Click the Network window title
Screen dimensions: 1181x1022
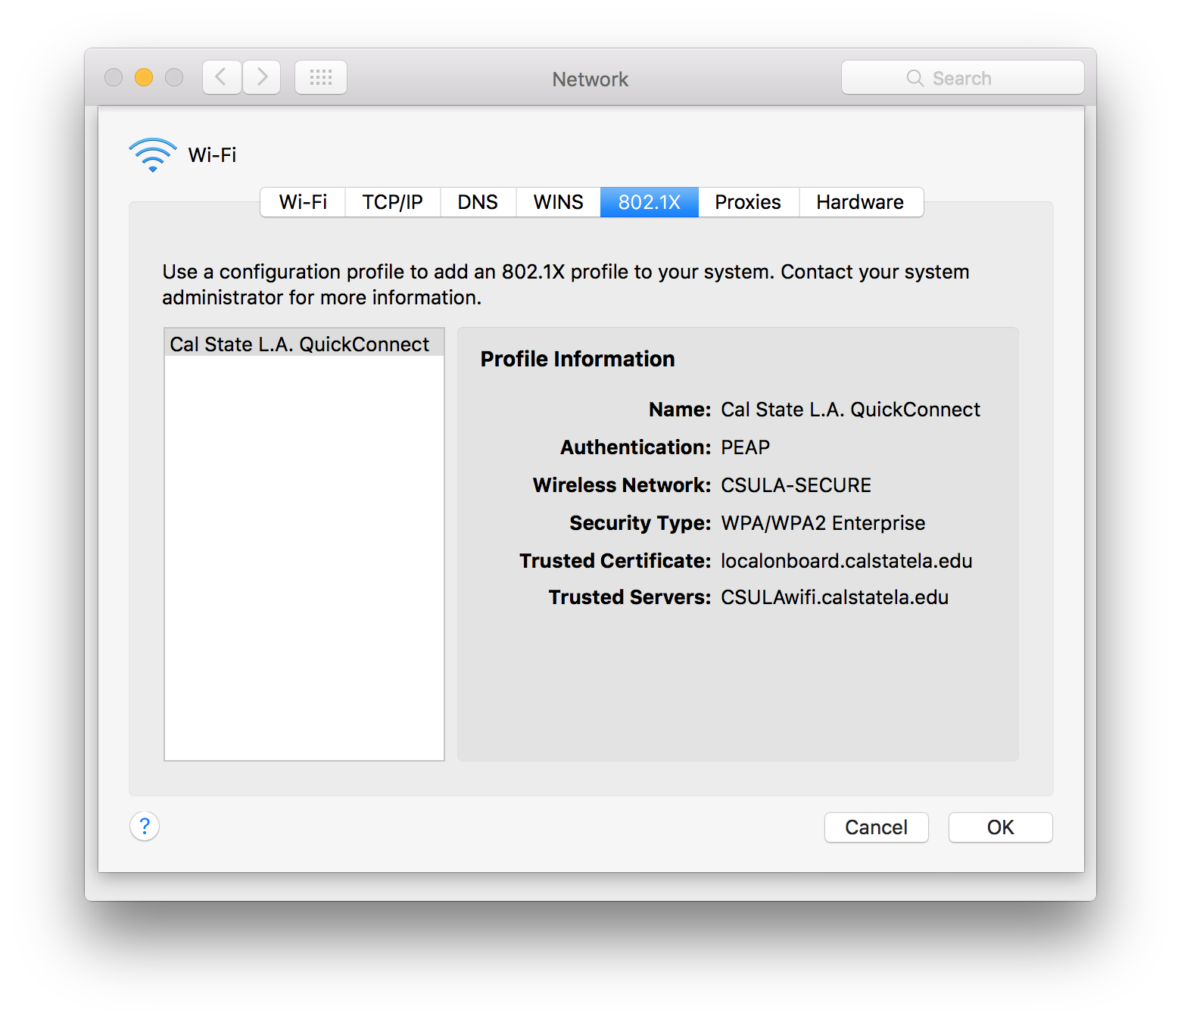(590, 79)
